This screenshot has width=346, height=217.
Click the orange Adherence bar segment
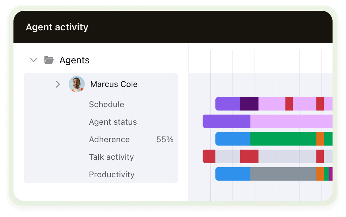pos(319,139)
